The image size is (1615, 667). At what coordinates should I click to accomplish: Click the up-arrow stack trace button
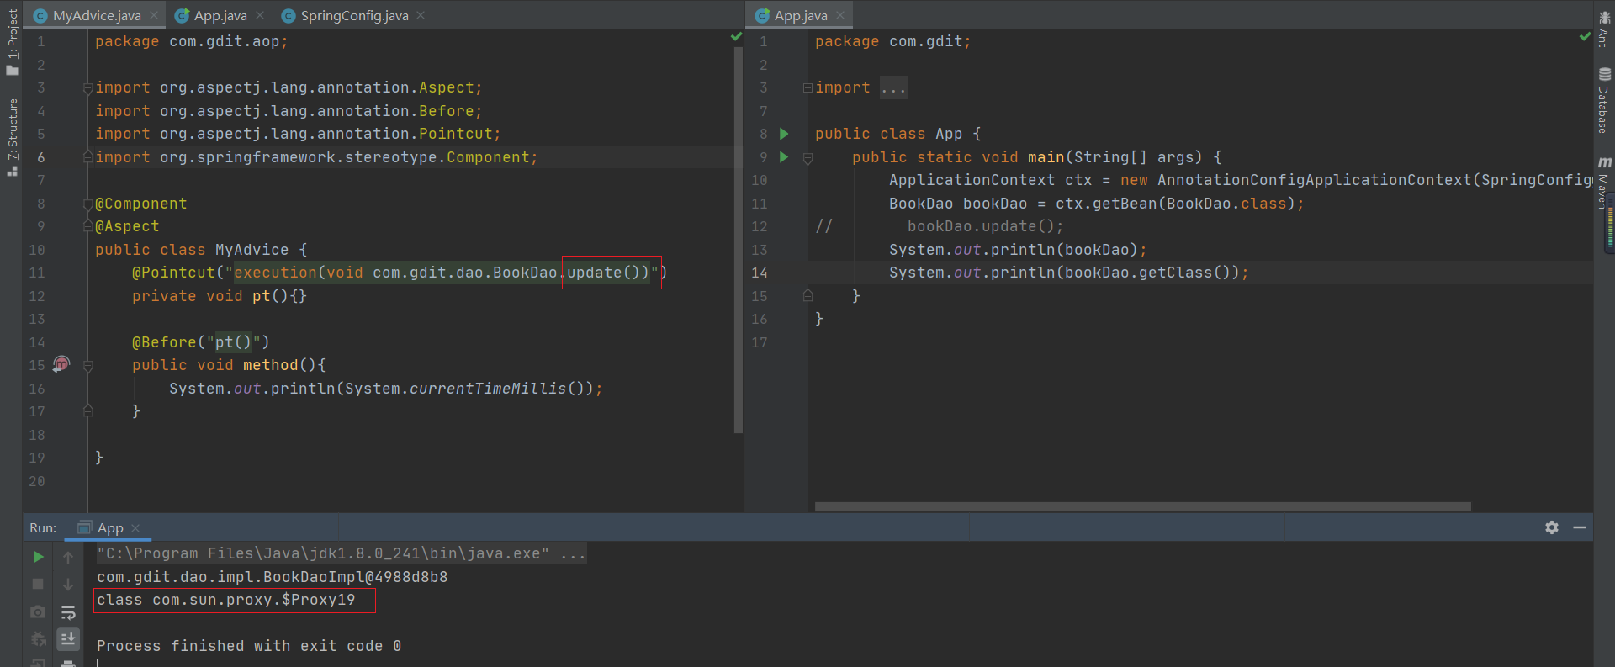68,557
